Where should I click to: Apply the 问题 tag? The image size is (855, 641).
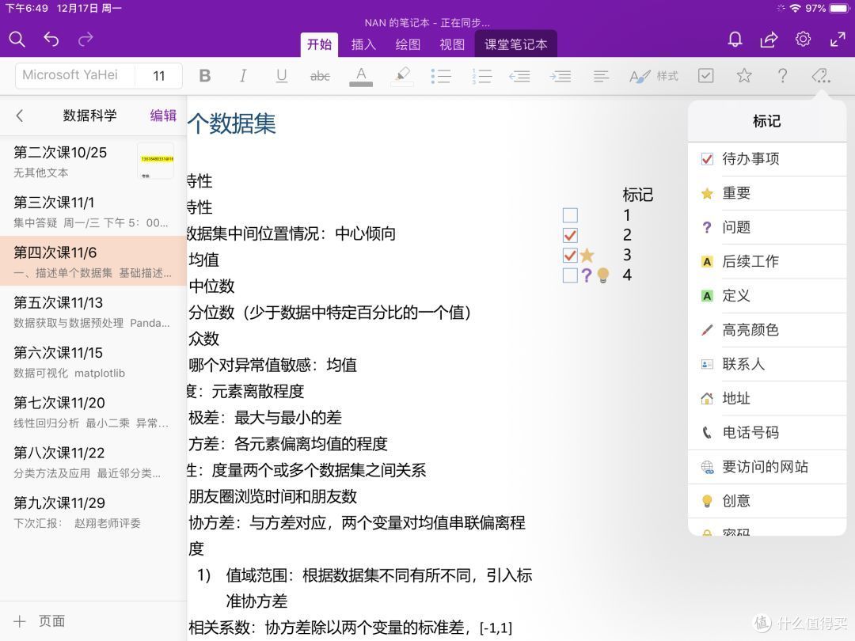[766, 227]
